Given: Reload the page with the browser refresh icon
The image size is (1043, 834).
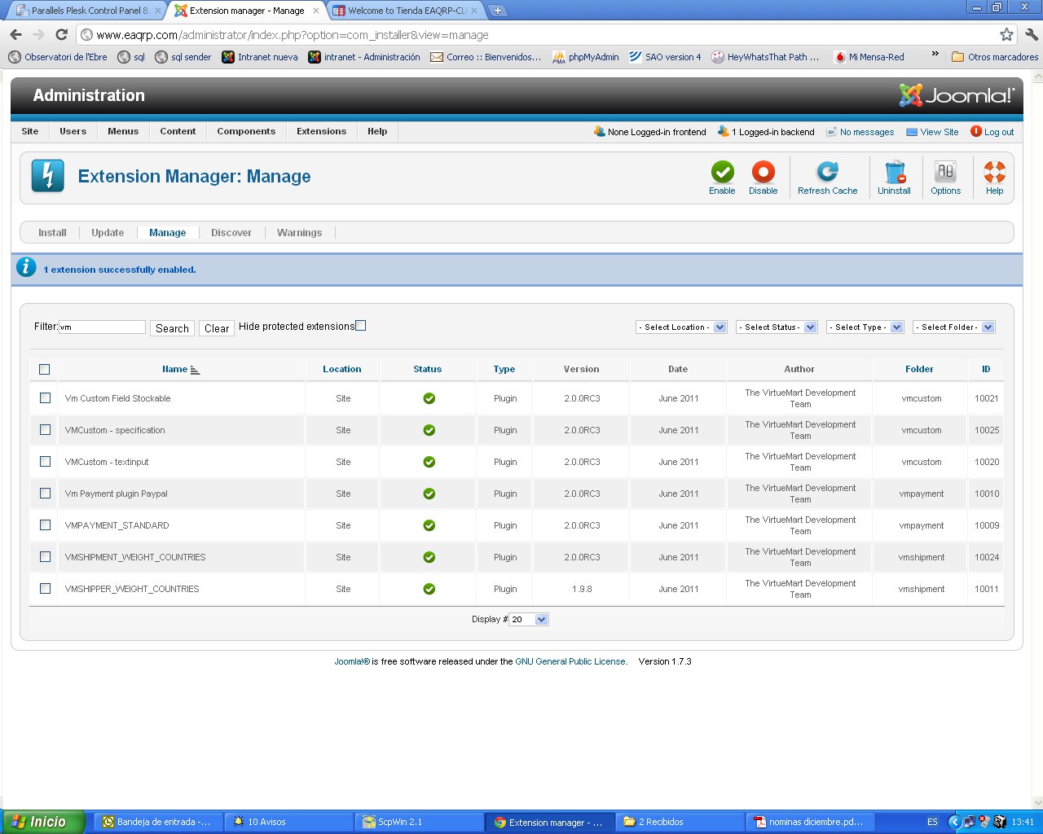Looking at the screenshot, I should point(61,34).
